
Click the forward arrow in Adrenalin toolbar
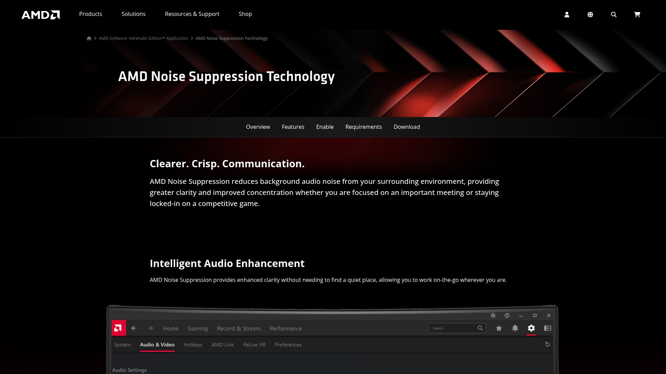tap(150, 328)
